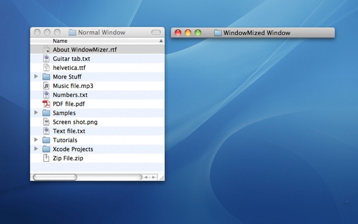Screen dimensions: 358x224
Task: Minimize the WindowMized Window with yellow button
Action: (x=188, y=33)
